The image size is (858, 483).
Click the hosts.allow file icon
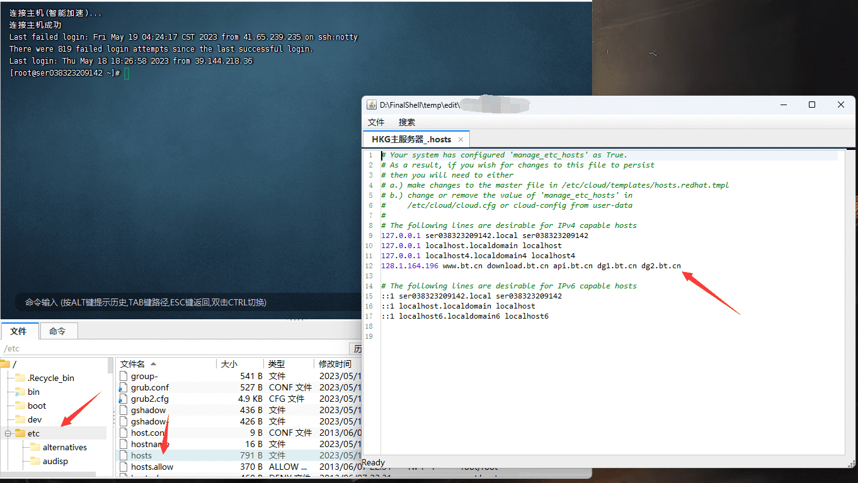coord(123,467)
